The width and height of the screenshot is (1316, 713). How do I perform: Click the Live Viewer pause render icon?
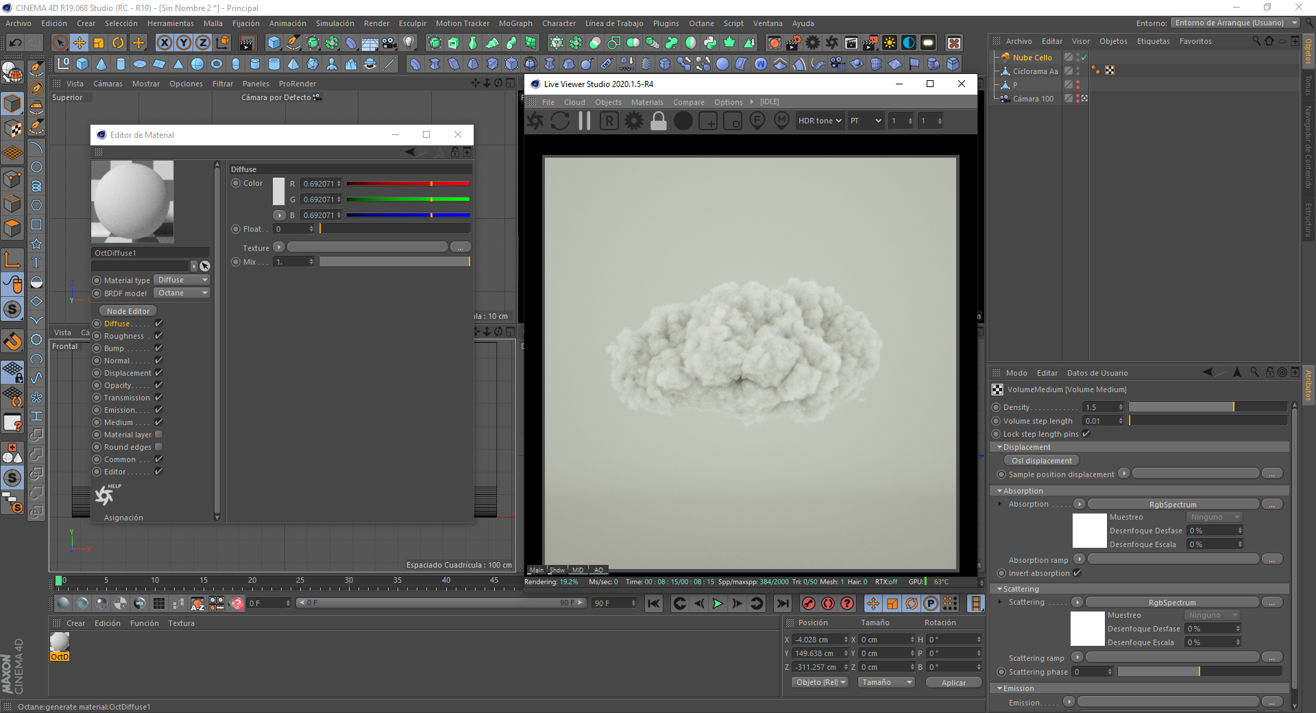coord(584,121)
